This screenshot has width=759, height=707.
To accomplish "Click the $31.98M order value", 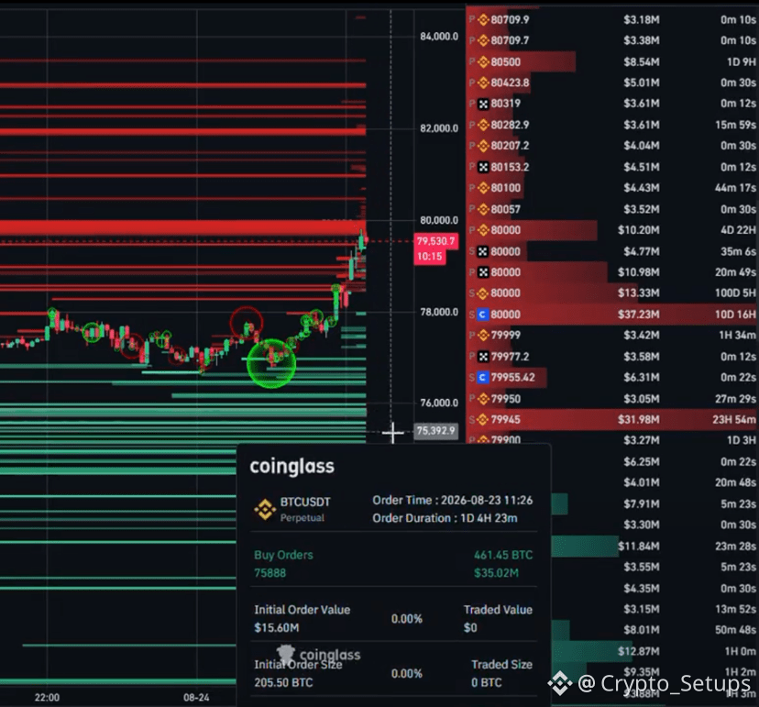I will (x=639, y=419).
